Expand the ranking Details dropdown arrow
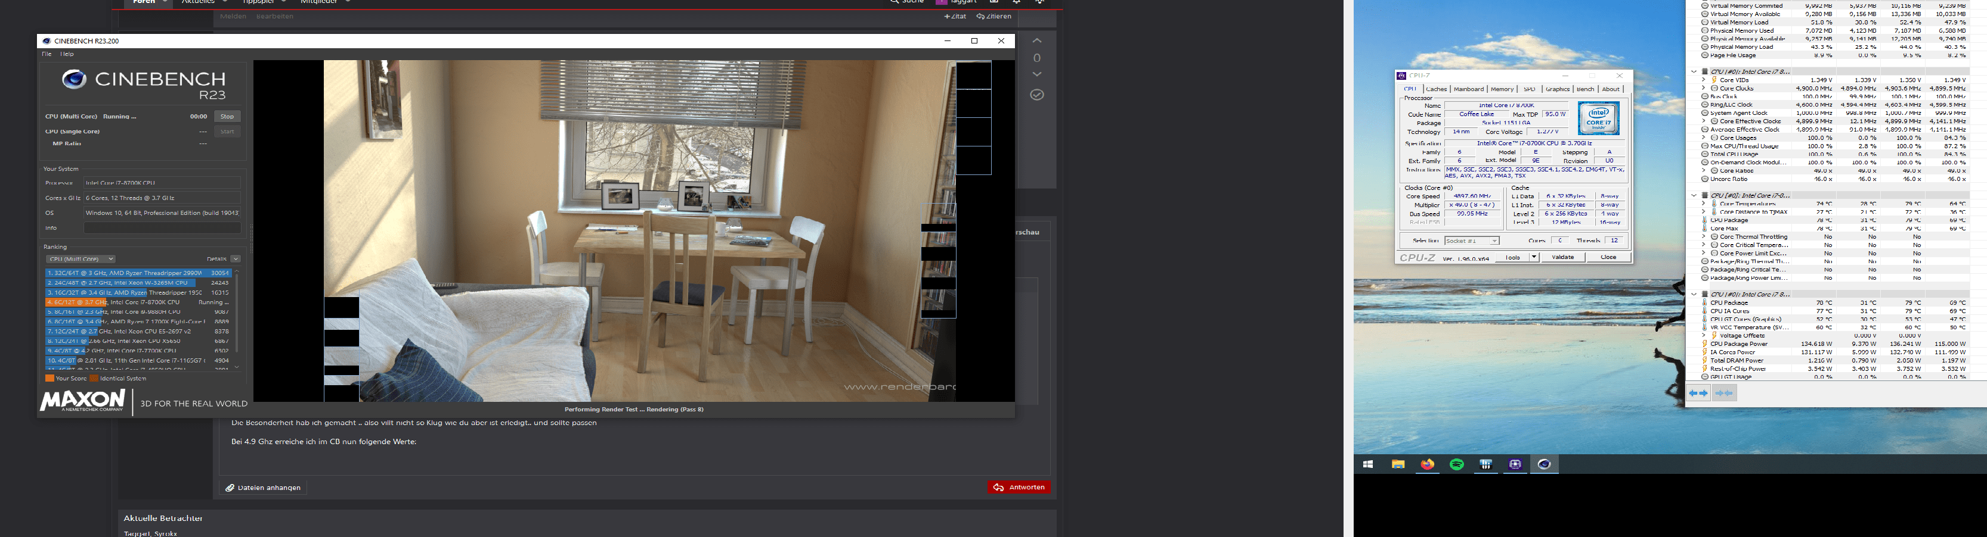Screen dimensions: 1987x537 236,259
